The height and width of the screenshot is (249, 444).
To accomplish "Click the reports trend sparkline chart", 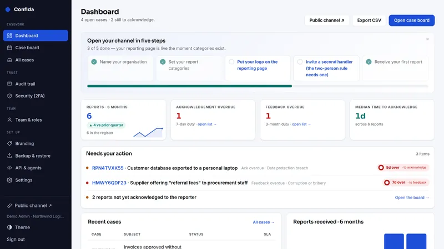I will click(x=148, y=132).
